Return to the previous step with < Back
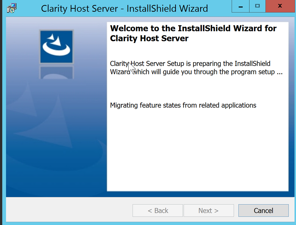Image resolution: width=296 pixels, height=225 pixels. [x=158, y=211]
